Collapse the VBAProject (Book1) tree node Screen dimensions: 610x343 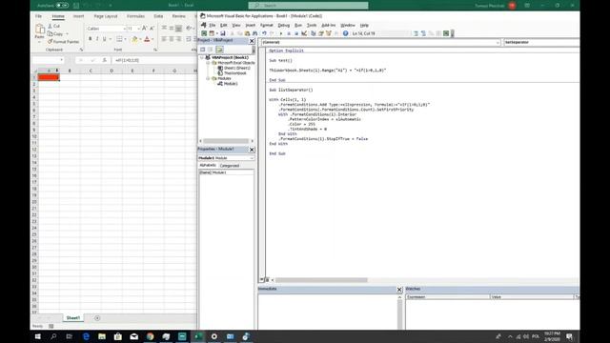pos(201,57)
